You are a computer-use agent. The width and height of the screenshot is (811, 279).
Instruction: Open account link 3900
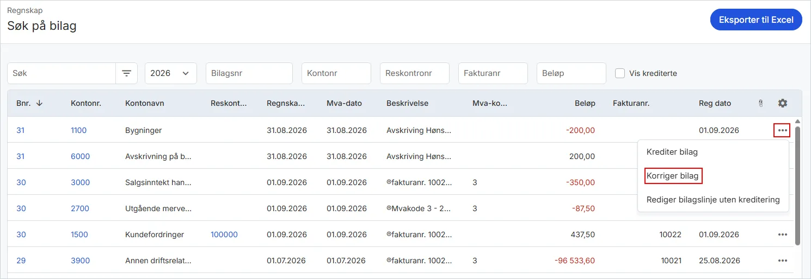[80, 261]
